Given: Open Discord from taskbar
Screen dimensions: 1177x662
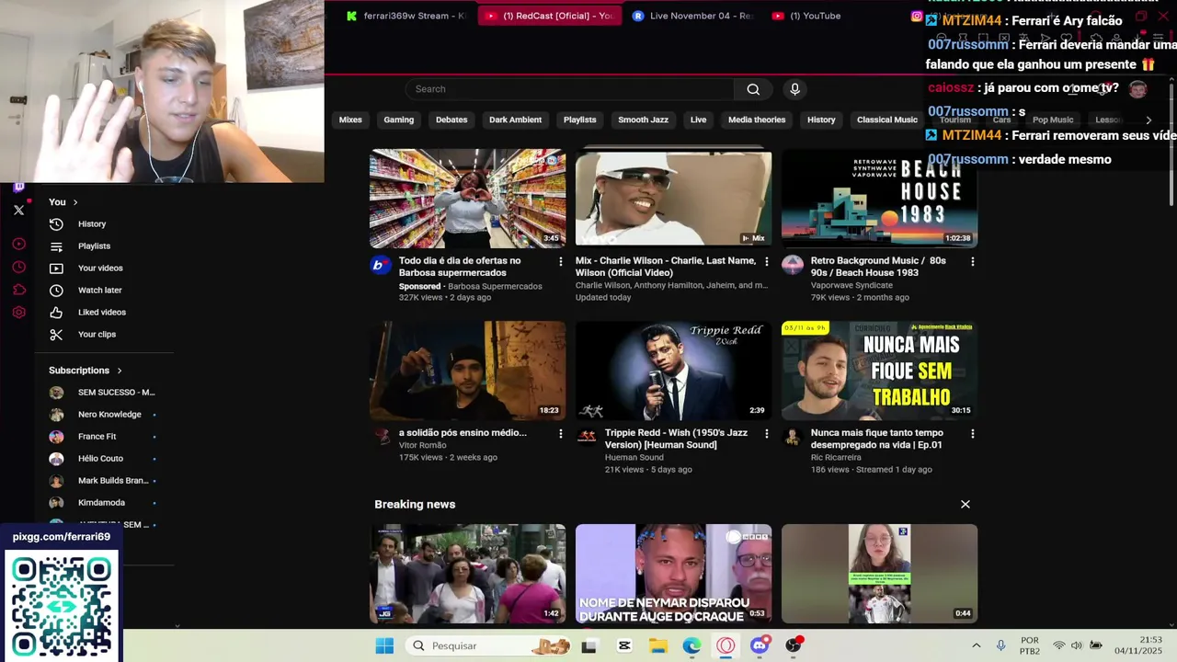Looking at the screenshot, I should point(760,646).
